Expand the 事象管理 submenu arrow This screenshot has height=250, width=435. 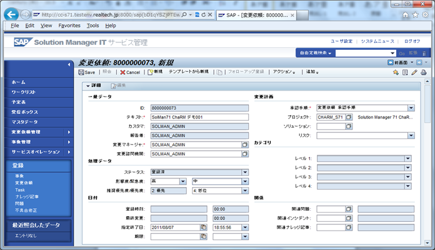69,142
